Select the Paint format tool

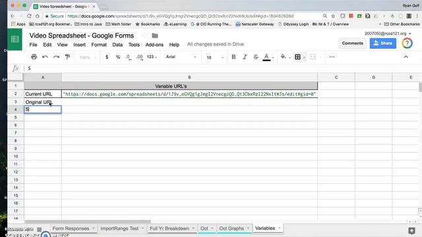point(67,57)
